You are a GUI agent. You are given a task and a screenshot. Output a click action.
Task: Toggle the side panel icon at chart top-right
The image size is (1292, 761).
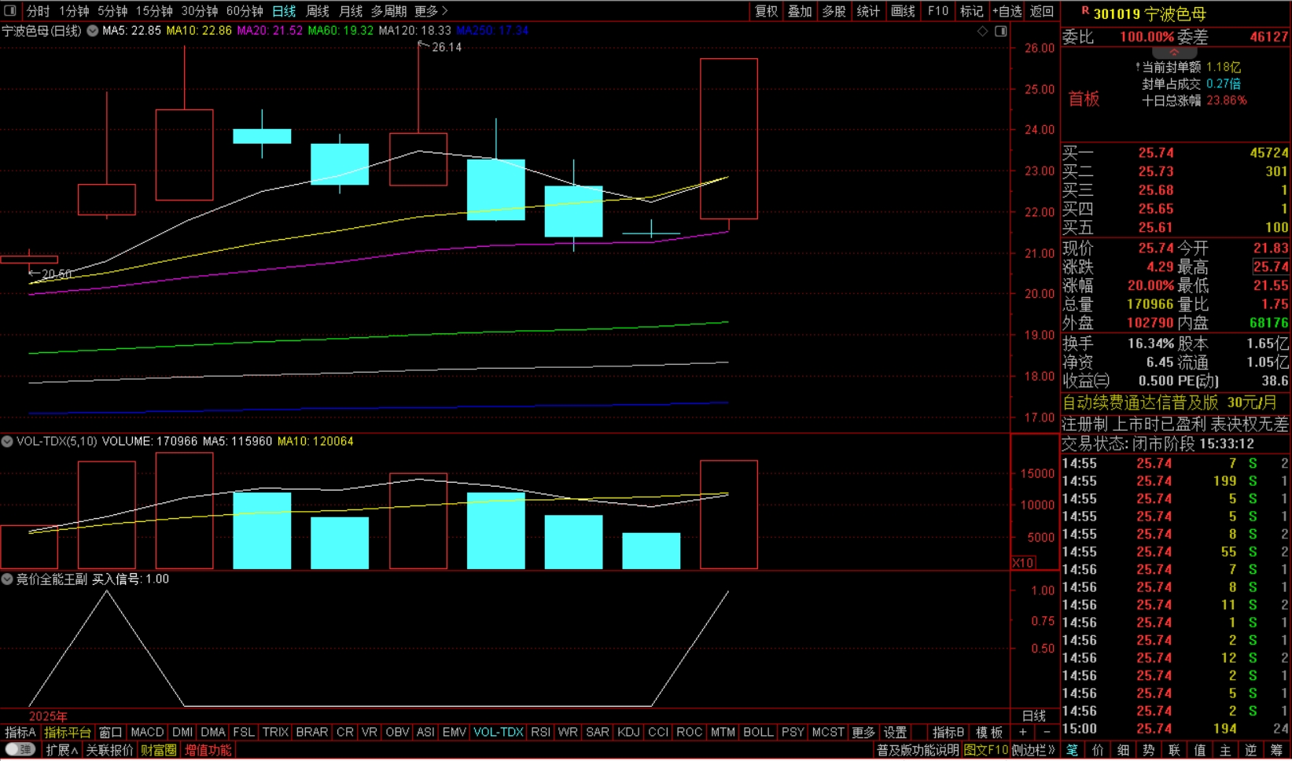tap(1001, 31)
